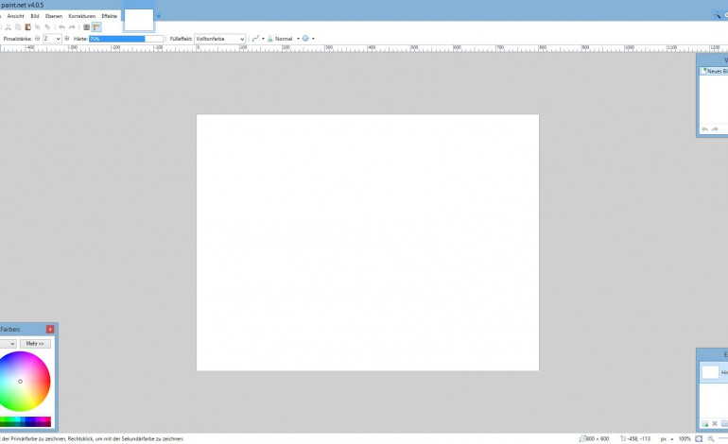Select the background layer thumbnail
This screenshot has width=728, height=444.
(710, 372)
